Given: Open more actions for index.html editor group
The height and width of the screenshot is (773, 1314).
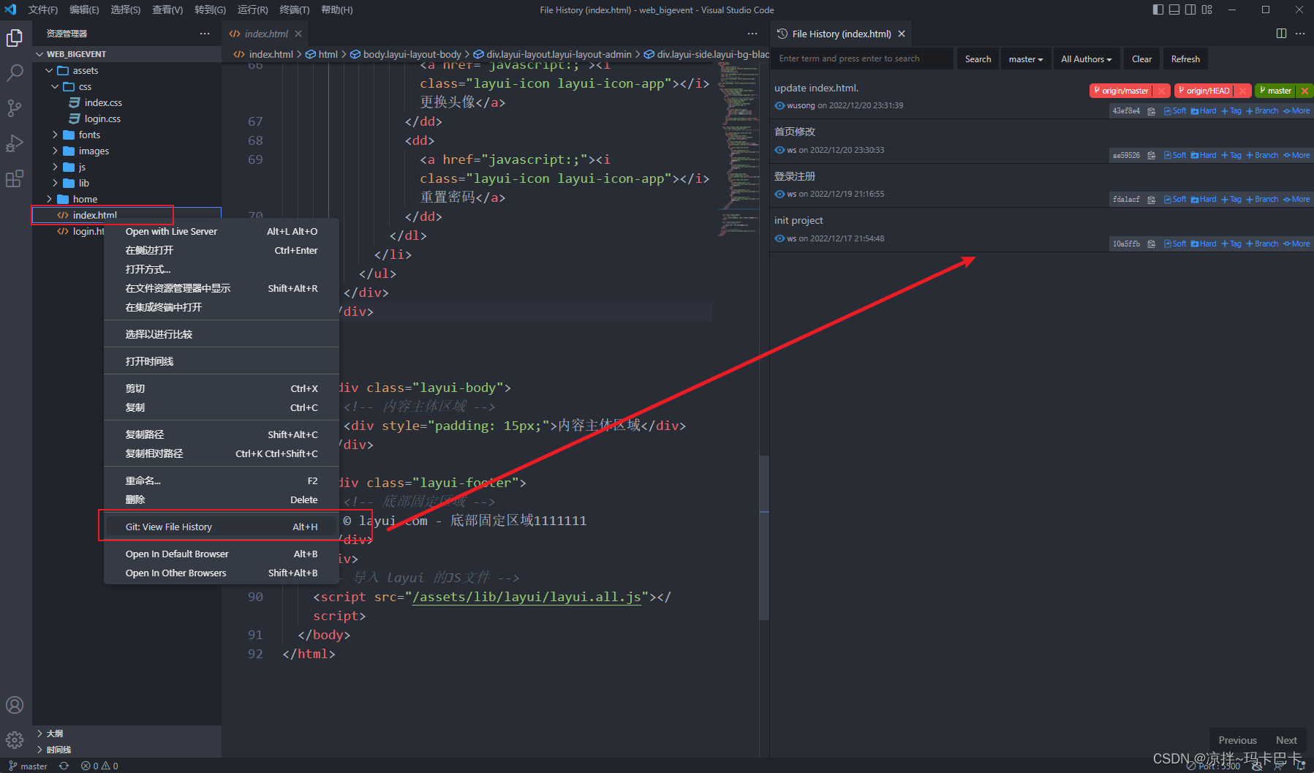Looking at the screenshot, I should (752, 34).
